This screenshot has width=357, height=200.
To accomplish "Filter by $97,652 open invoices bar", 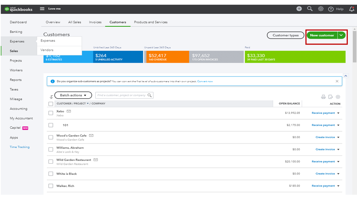I will pyautogui.click(x=216, y=57).
